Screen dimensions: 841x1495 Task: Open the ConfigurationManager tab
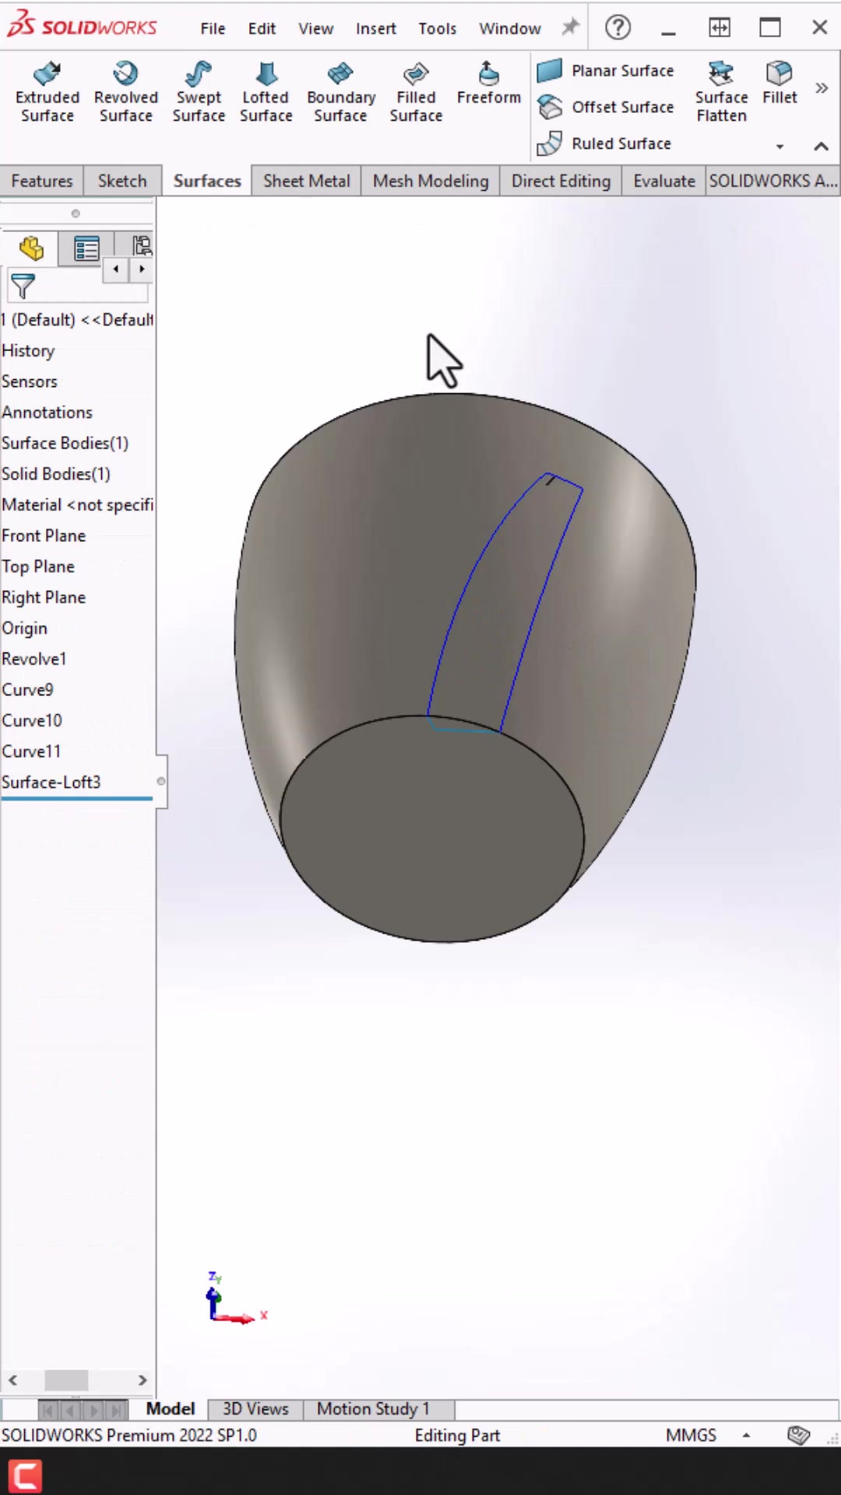pos(141,246)
